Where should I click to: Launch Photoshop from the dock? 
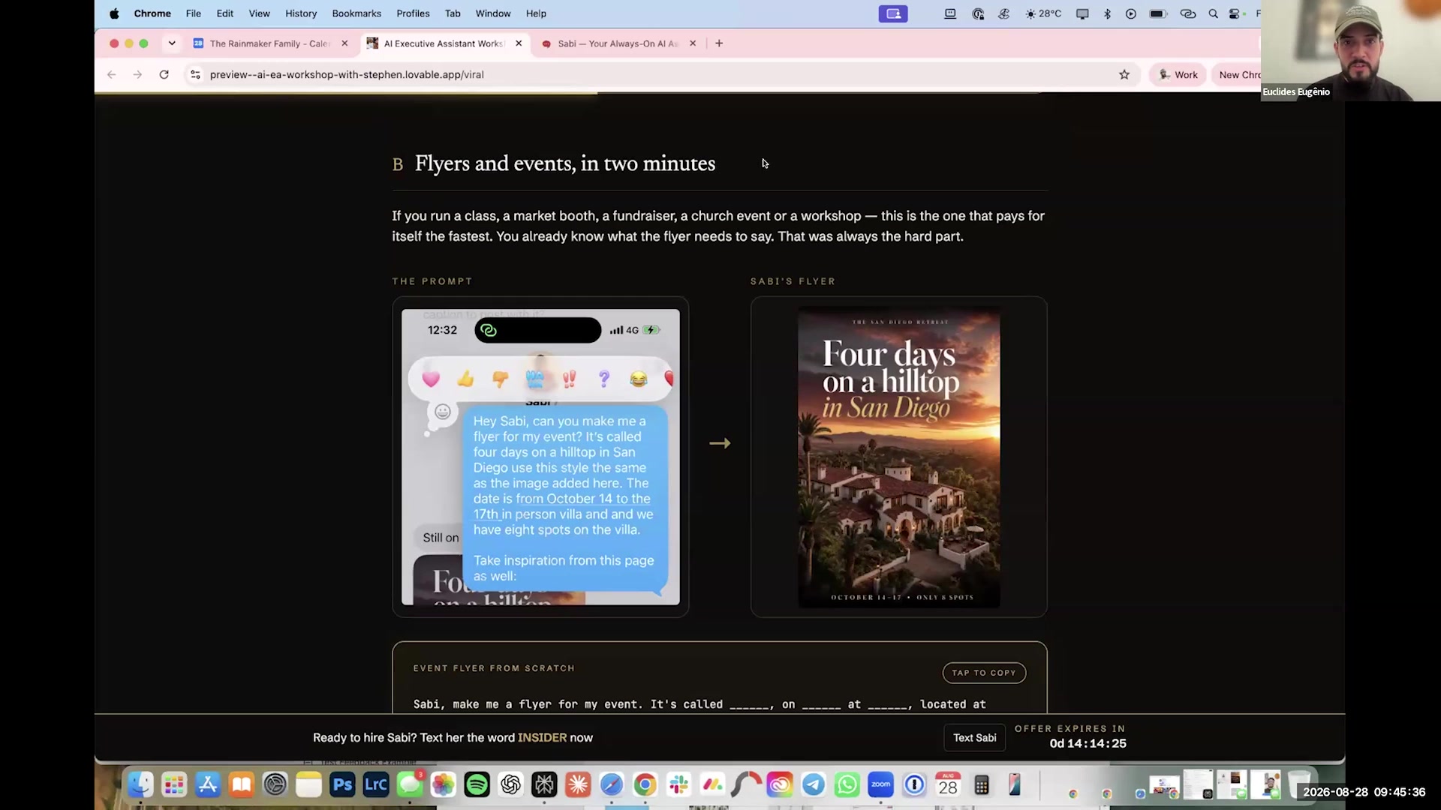tap(342, 784)
